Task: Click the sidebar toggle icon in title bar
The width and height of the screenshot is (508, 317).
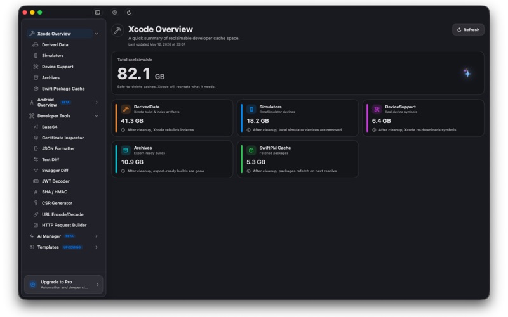Action: (98, 12)
